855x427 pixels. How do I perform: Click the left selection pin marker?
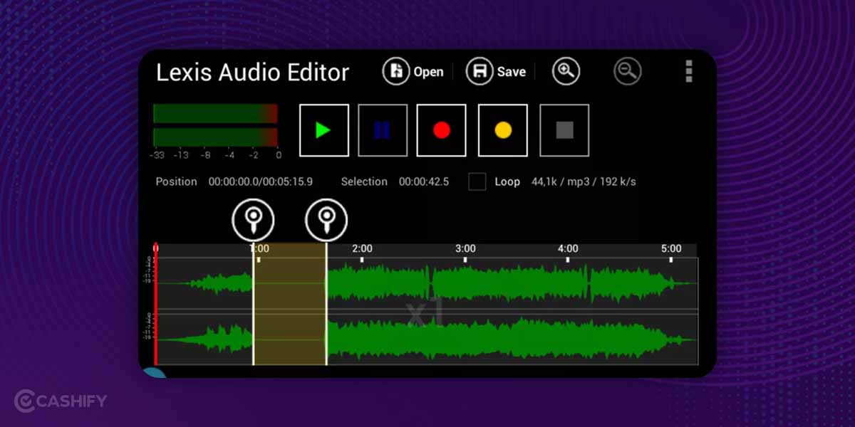coord(252,220)
